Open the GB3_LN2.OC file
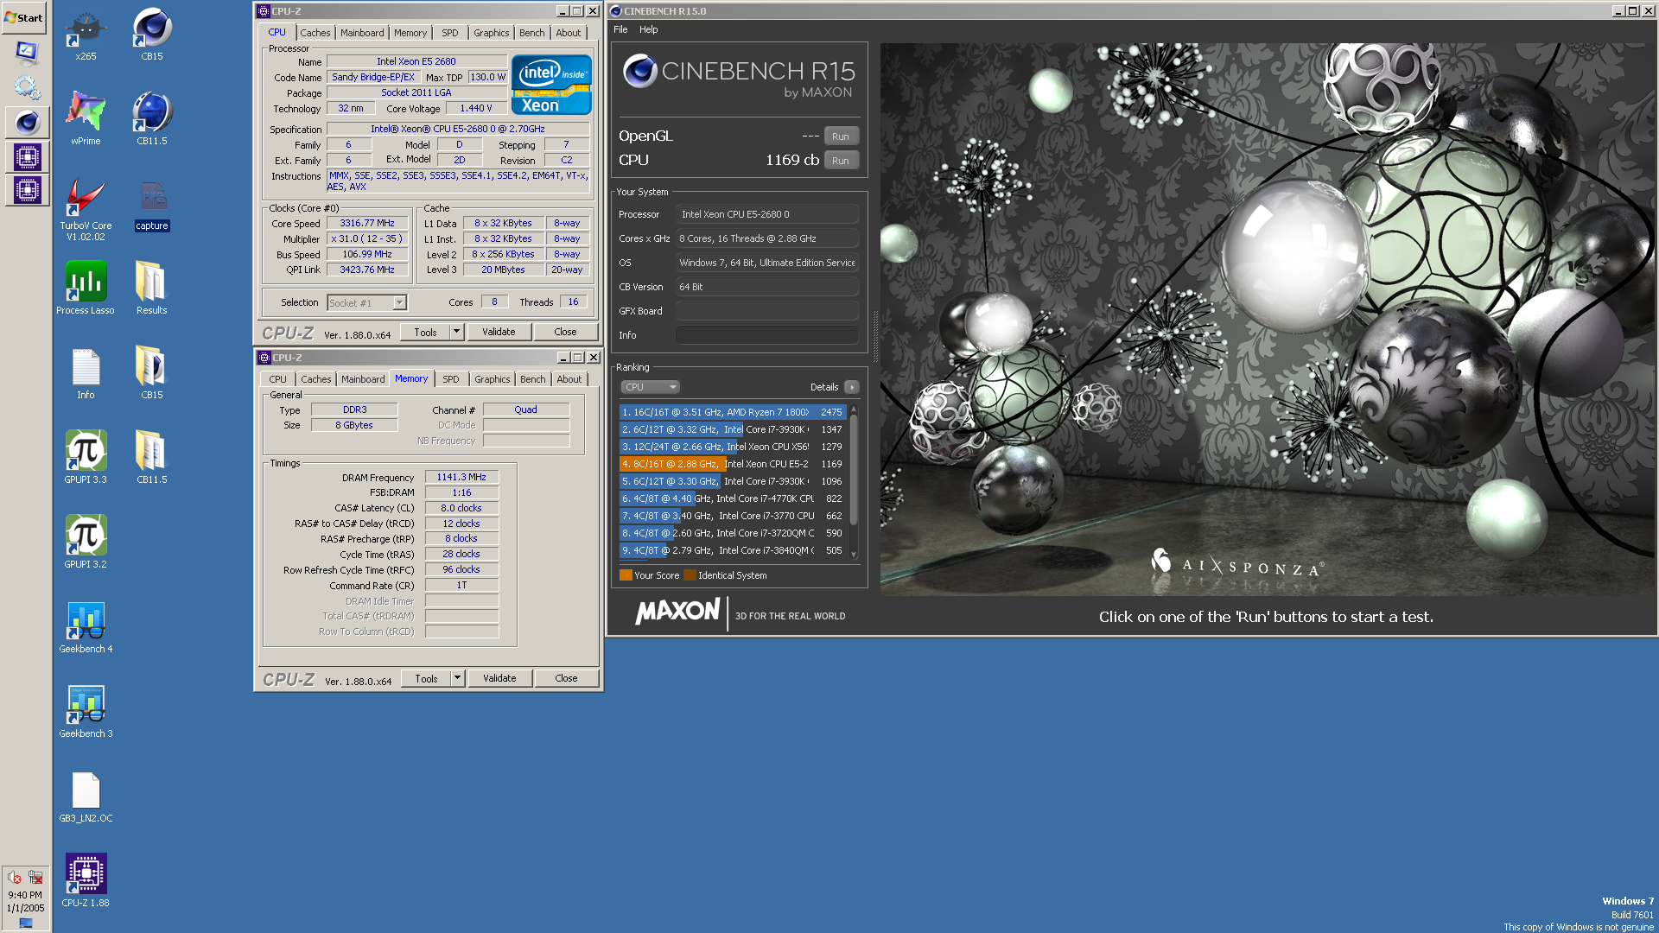This screenshot has width=1659, height=933. (86, 796)
